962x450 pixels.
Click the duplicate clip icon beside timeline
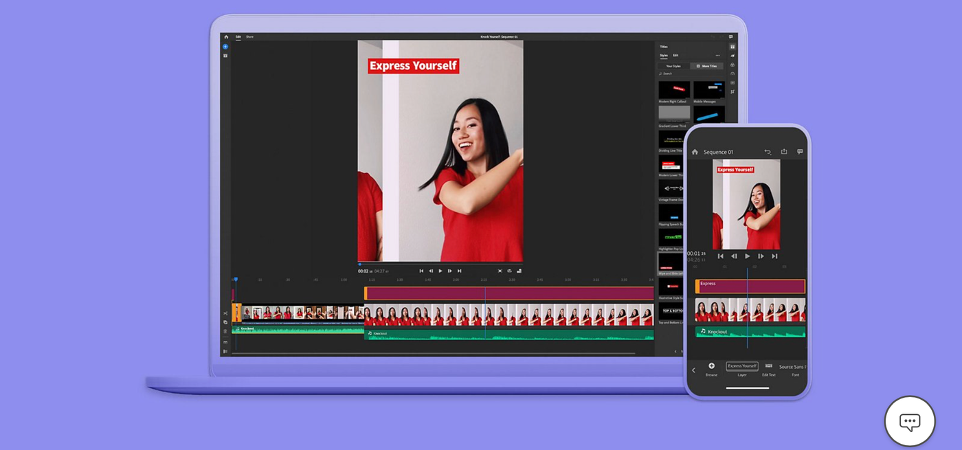click(225, 322)
